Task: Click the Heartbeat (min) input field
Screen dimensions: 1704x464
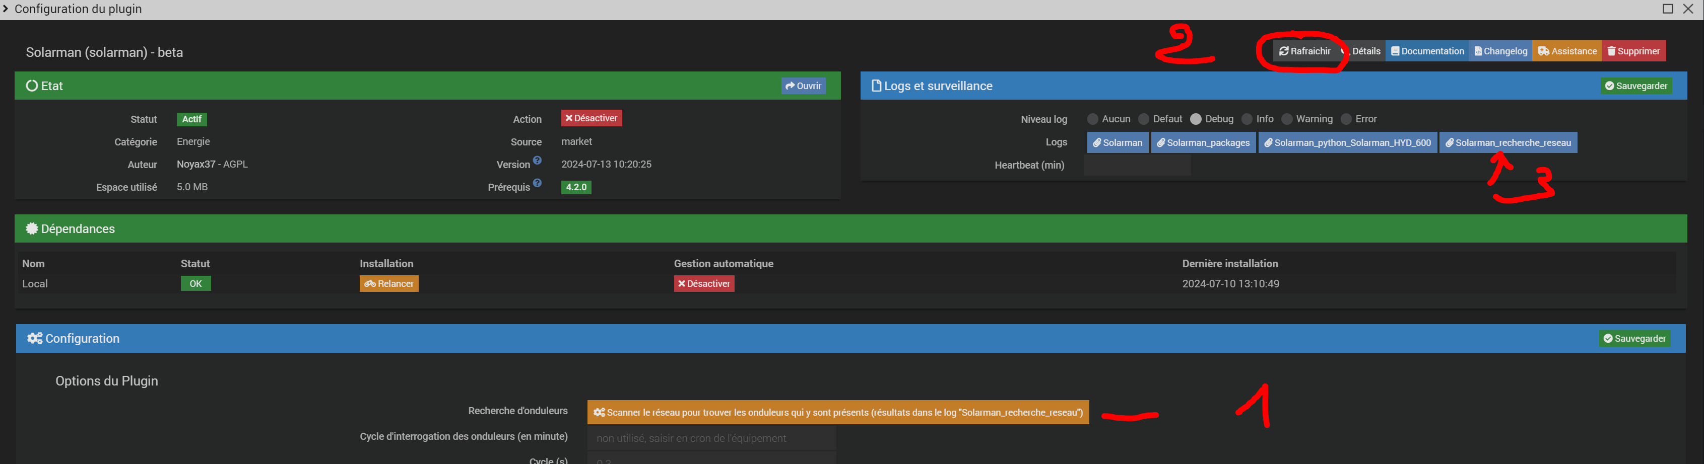Action: pyautogui.click(x=1137, y=165)
